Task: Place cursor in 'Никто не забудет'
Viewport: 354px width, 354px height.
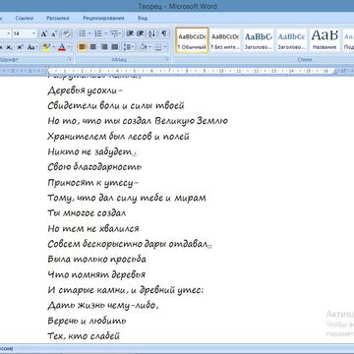Action: tap(89, 151)
